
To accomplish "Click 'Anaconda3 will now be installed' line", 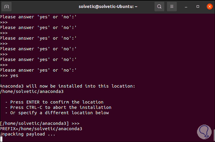I will [x=68, y=86].
